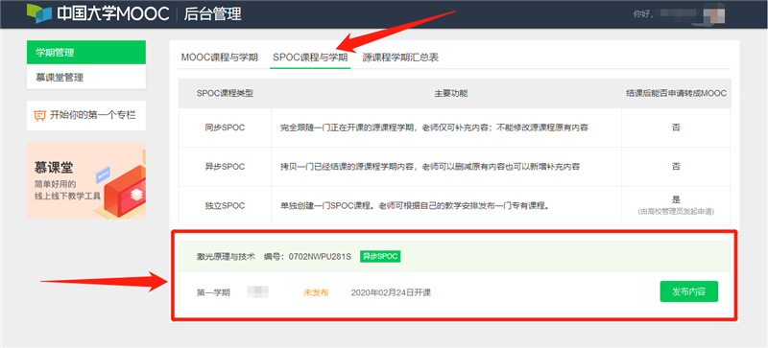Select 学期管理 in the sidebar
This screenshot has width=768, height=348.
pyautogui.click(x=86, y=53)
